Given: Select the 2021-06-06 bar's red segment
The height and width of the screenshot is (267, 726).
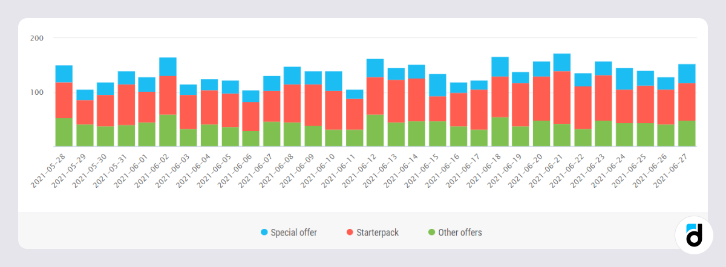Looking at the screenshot, I should tap(250, 117).
